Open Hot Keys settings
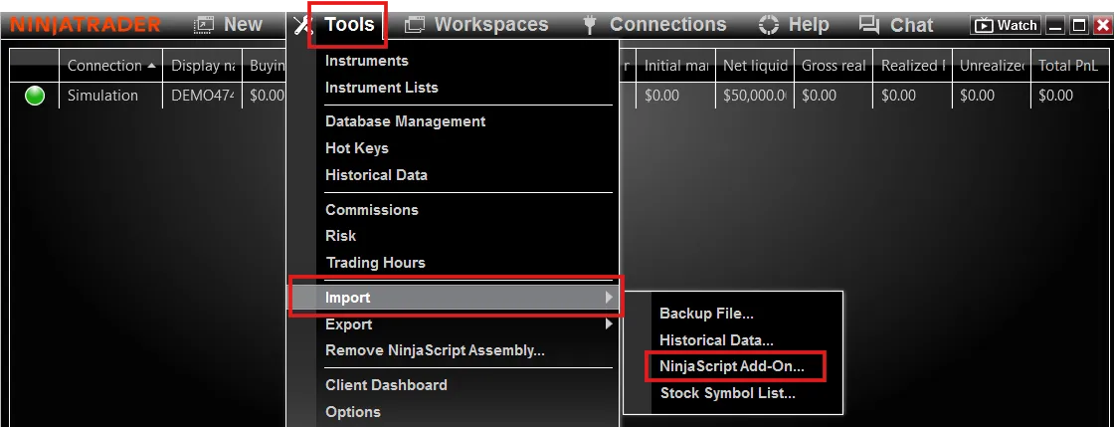Viewport: 1114px width, 427px height. [x=357, y=148]
